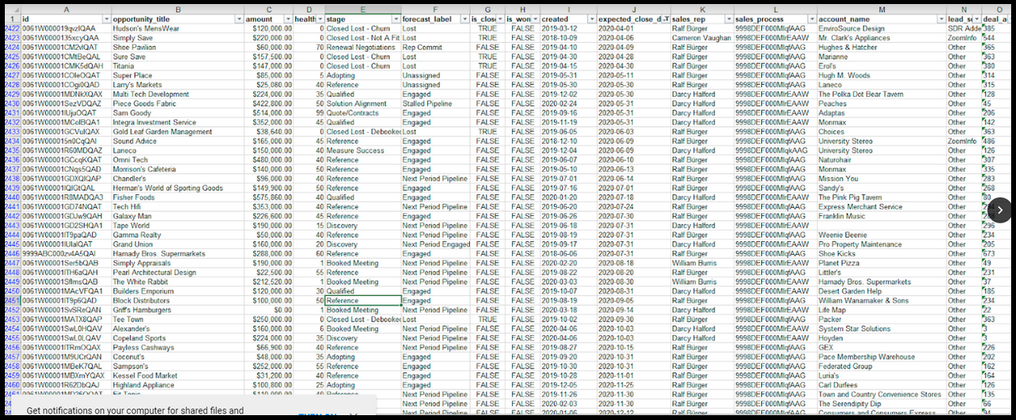Select row 2451 header
Image resolution: width=1016 pixels, height=420 pixels.
[x=10, y=301]
